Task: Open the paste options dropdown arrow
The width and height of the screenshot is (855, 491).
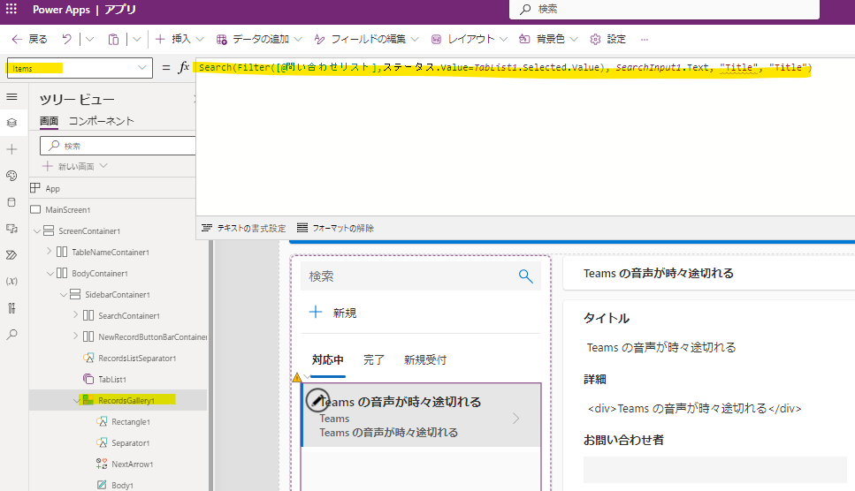Action: (x=137, y=39)
